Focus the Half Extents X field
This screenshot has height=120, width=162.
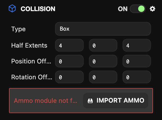(69, 45)
